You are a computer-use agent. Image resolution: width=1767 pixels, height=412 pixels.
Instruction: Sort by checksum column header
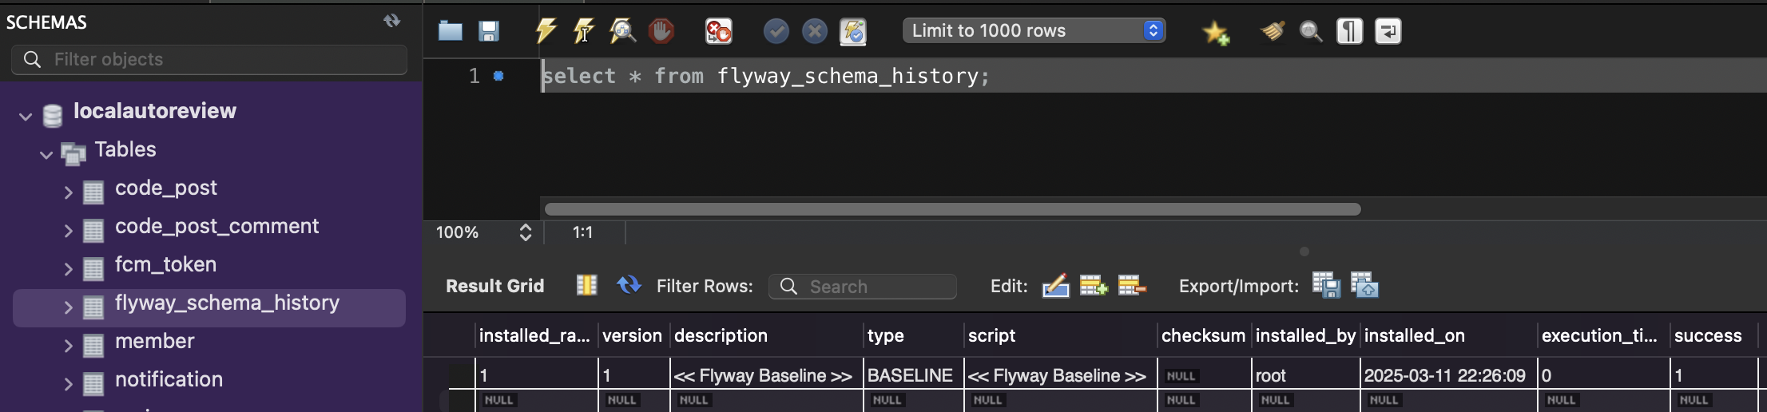tap(1204, 335)
